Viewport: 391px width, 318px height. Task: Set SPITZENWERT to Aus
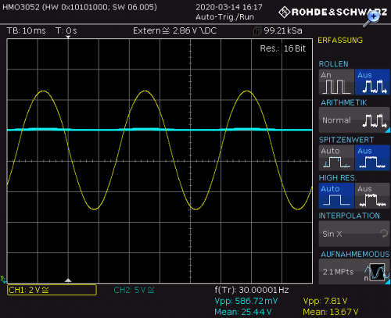tap(372, 158)
